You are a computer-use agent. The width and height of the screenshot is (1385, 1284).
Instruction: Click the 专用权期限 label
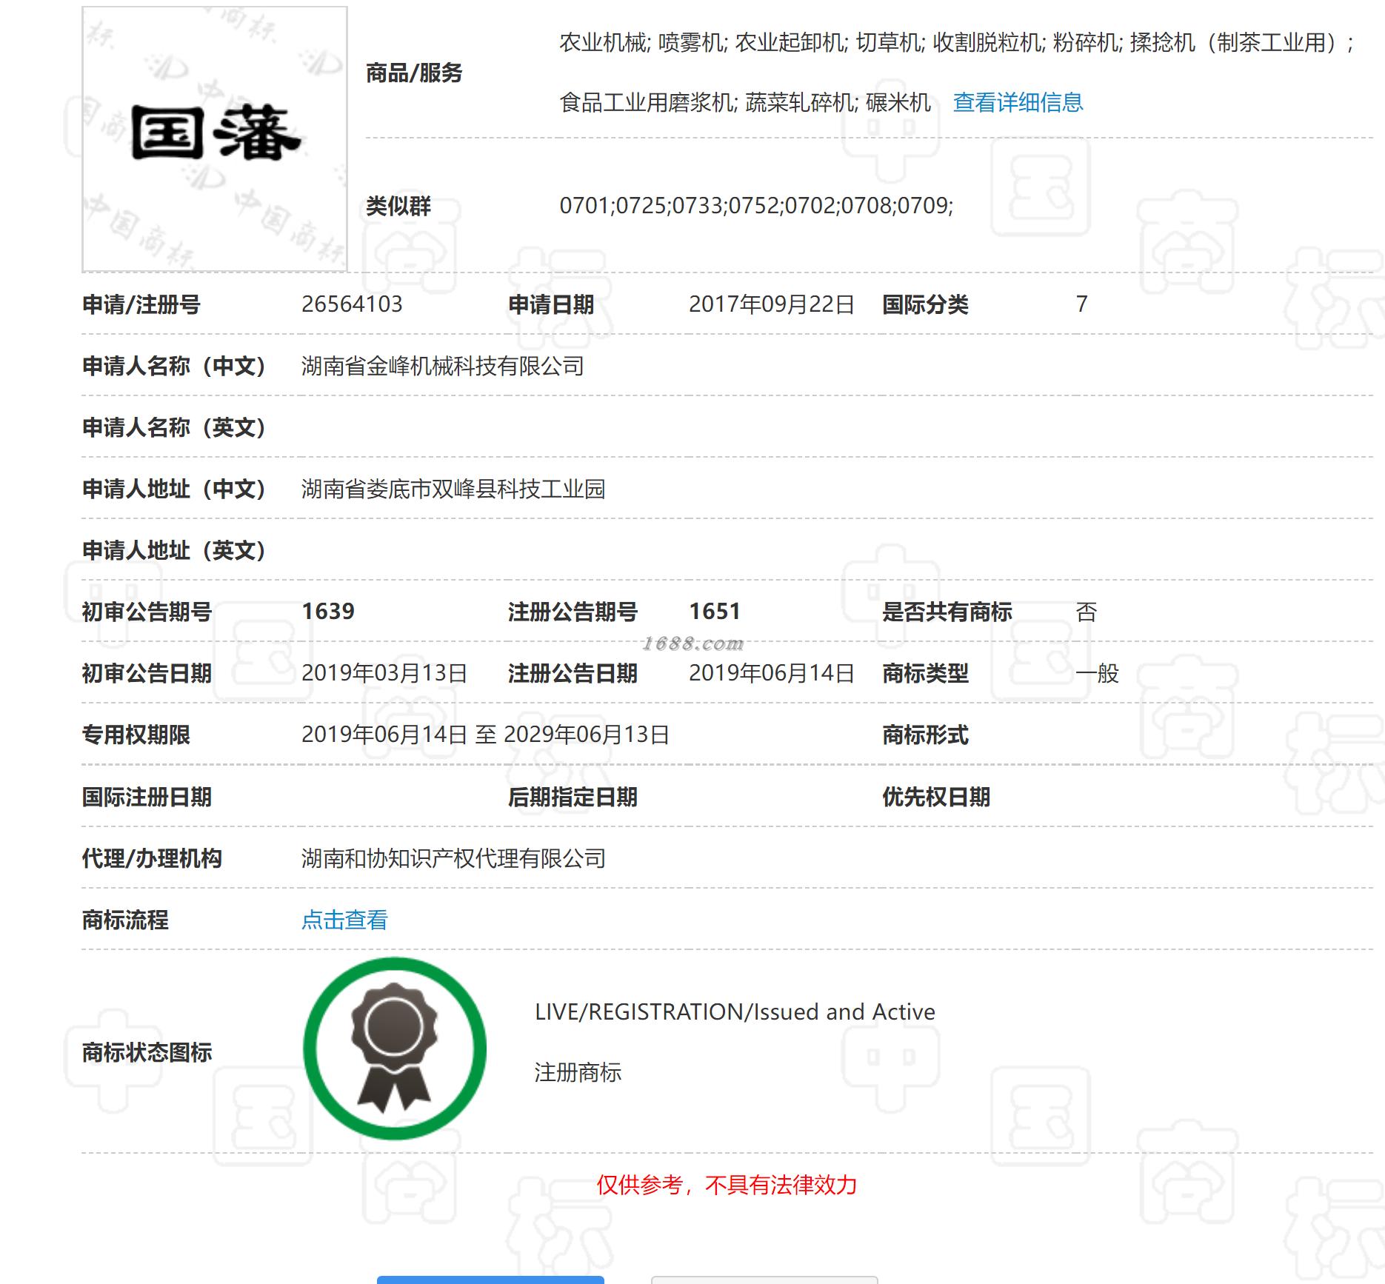pyautogui.click(x=136, y=735)
